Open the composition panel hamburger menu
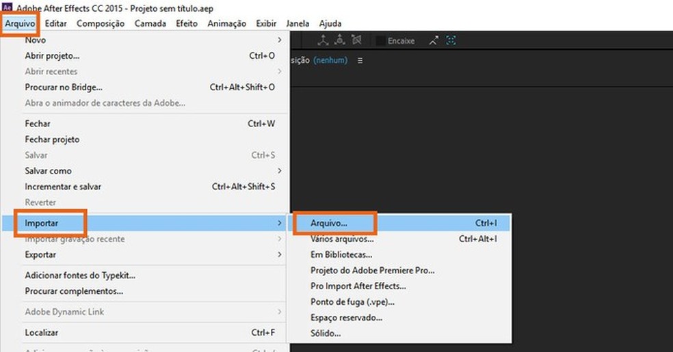 (x=360, y=60)
